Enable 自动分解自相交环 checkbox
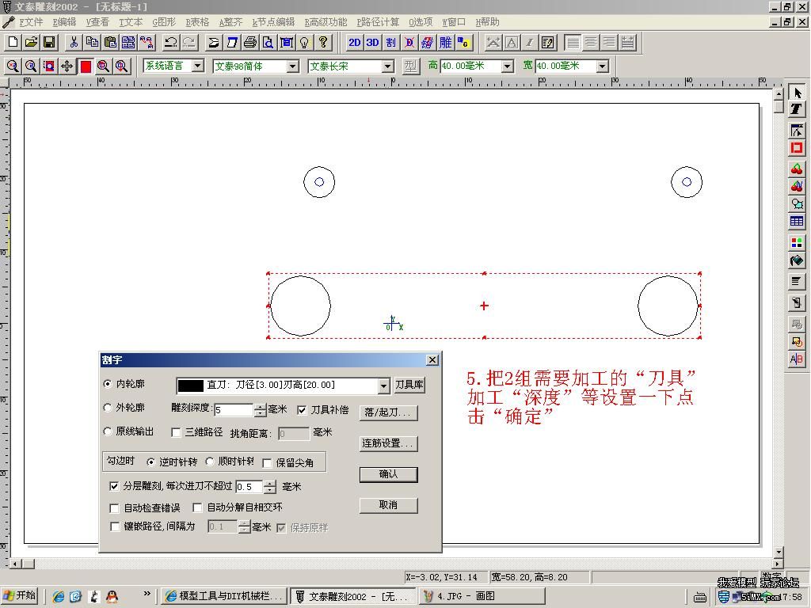The height and width of the screenshot is (608, 811). [x=197, y=507]
